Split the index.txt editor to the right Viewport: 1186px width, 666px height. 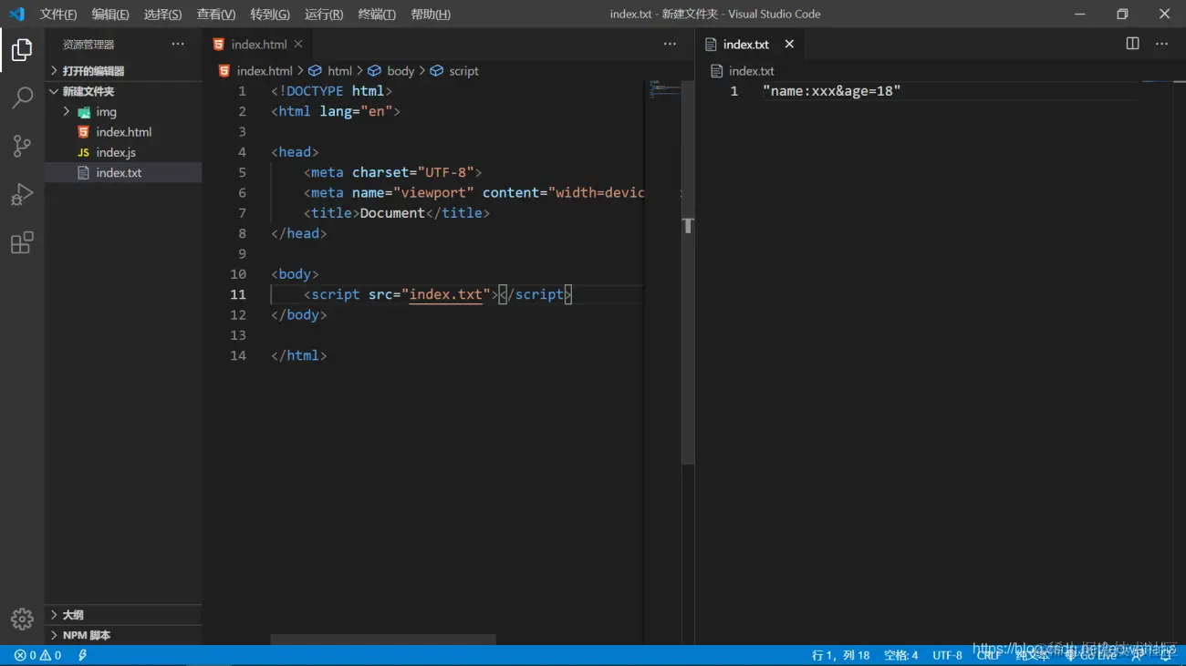[1132, 44]
